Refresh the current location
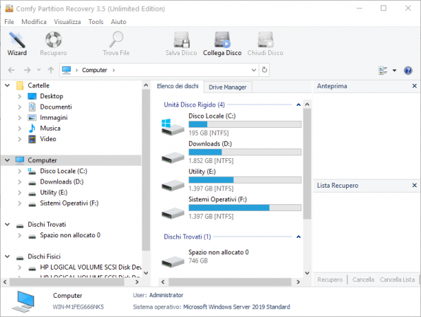The image size is (421, 317). [x=264, y=70]
